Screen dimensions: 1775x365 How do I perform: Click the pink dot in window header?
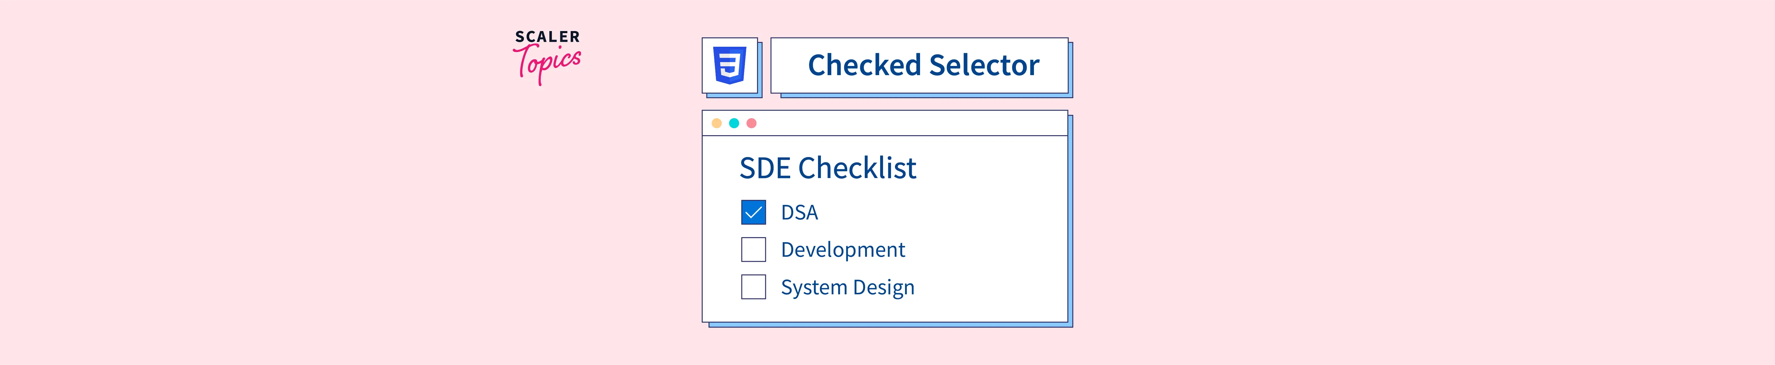752,123
